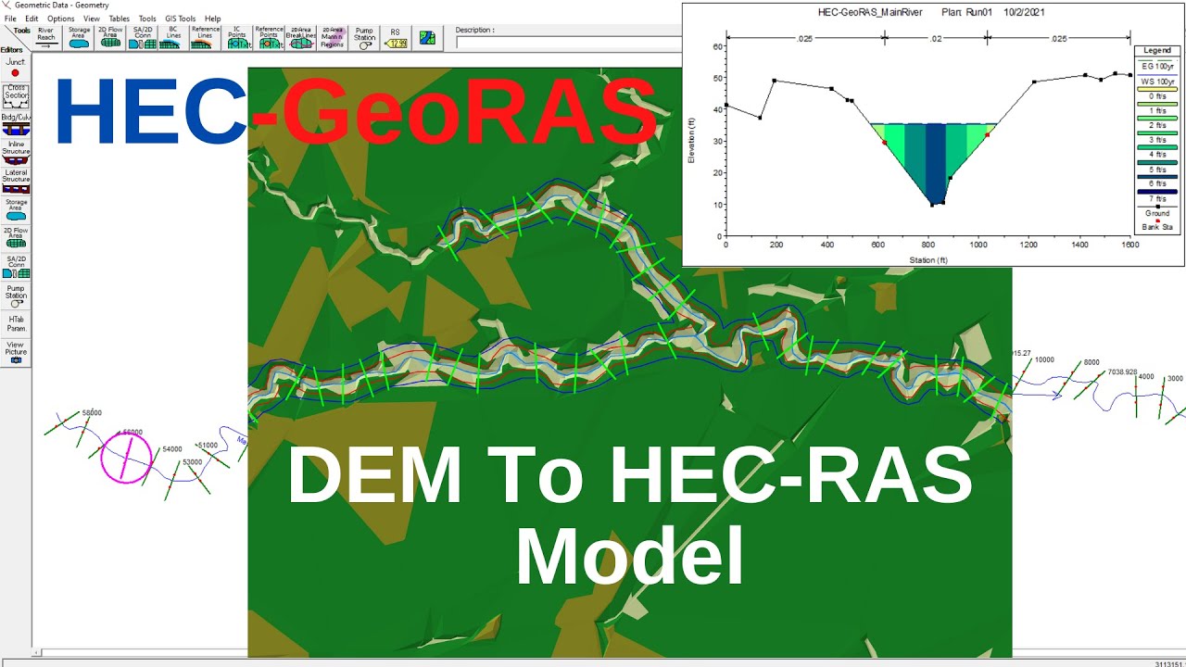Click the background map layers icon
1186x667 pixels.
427,38
